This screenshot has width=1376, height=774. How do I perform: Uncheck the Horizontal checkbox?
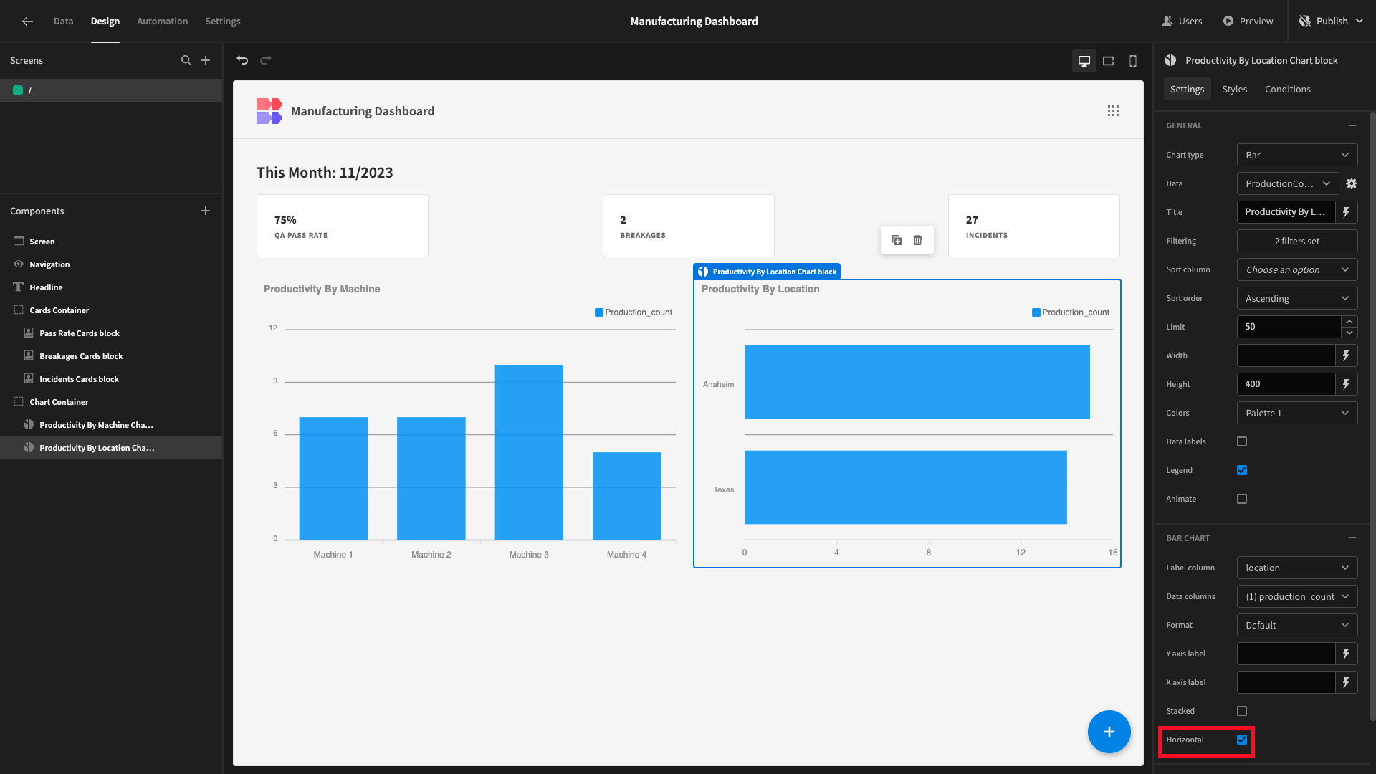(x=1242, y=740)
